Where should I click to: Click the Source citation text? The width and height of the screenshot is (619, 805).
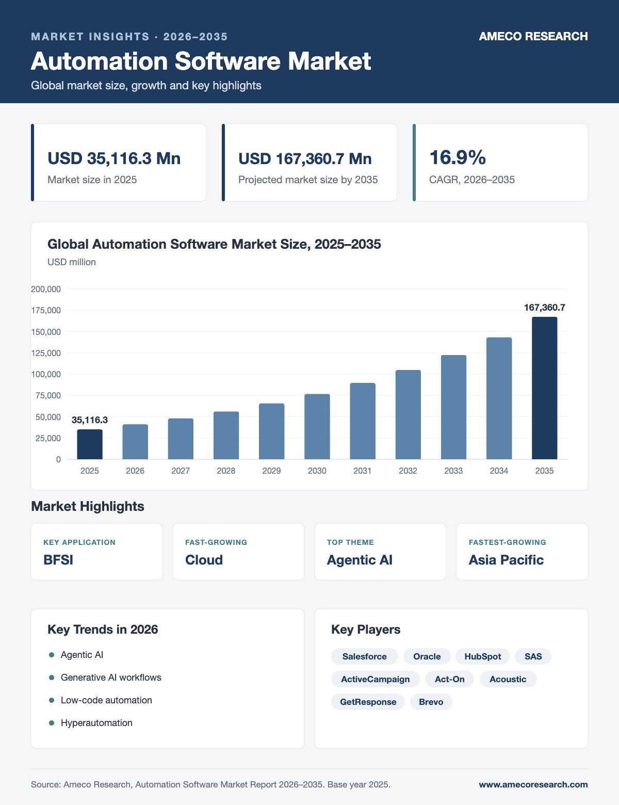(x=210, y=784)
